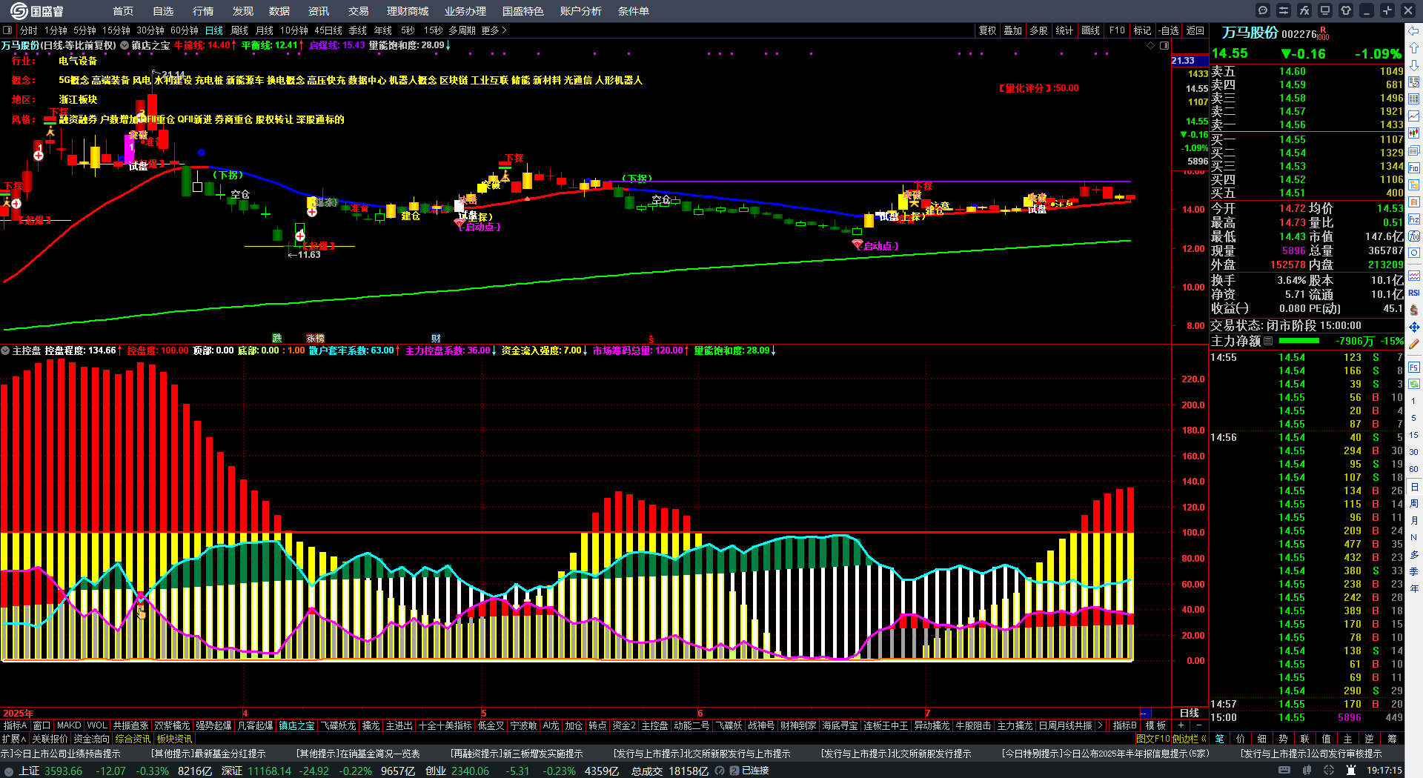Click the diamond icon above chart top-right
Viewport: 1423px width, 778px height.
tap(1151, 45)
